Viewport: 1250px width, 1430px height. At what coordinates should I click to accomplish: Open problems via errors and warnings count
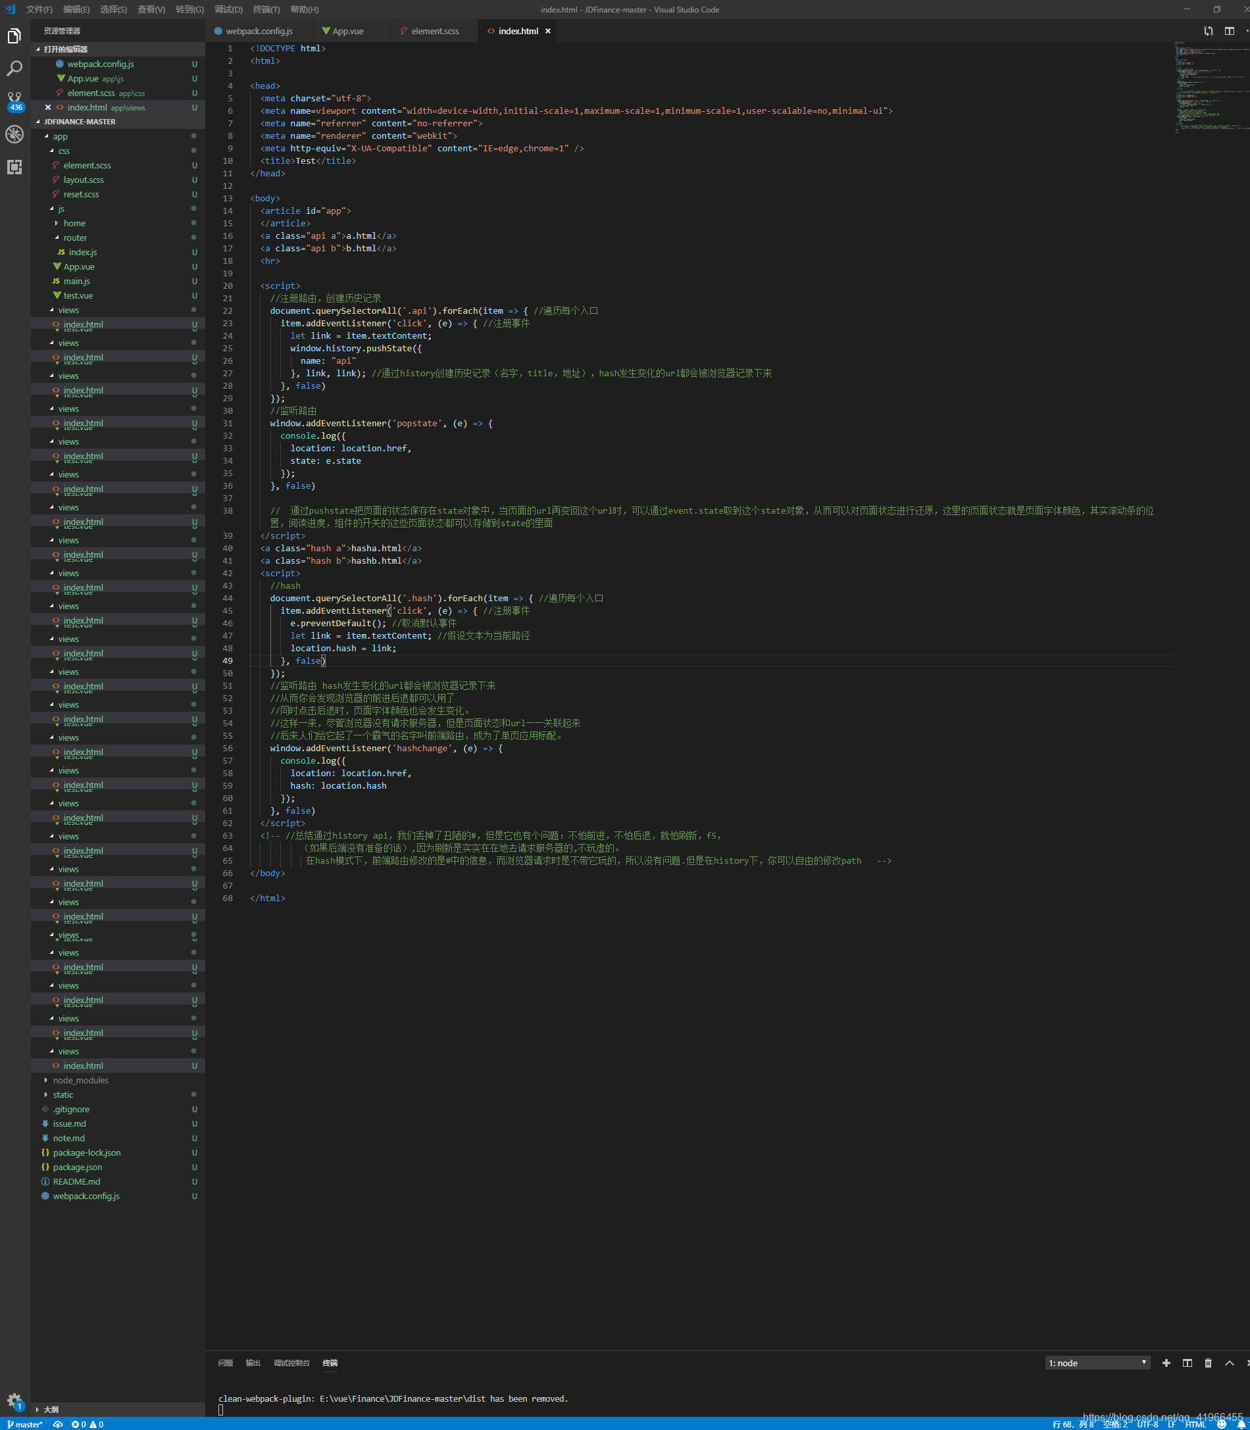(87, 1425)
